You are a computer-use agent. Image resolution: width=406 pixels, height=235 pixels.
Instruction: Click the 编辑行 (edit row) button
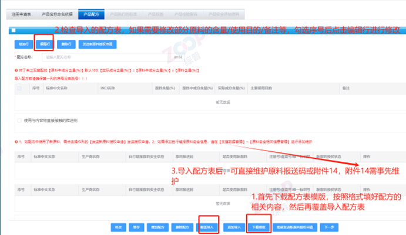(x=45, y=44)
